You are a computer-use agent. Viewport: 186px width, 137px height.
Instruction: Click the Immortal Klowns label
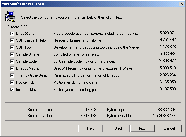coord(29,90)
